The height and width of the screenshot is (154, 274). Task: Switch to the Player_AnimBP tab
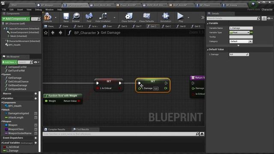[128, 5]
